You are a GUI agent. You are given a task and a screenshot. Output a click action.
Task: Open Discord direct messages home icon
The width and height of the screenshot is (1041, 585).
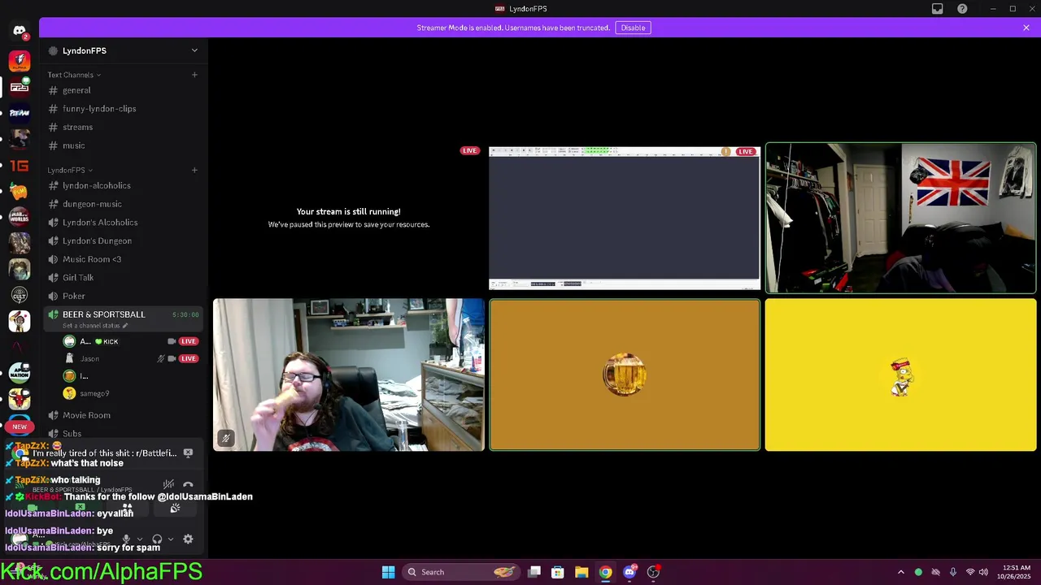point(20,31)
